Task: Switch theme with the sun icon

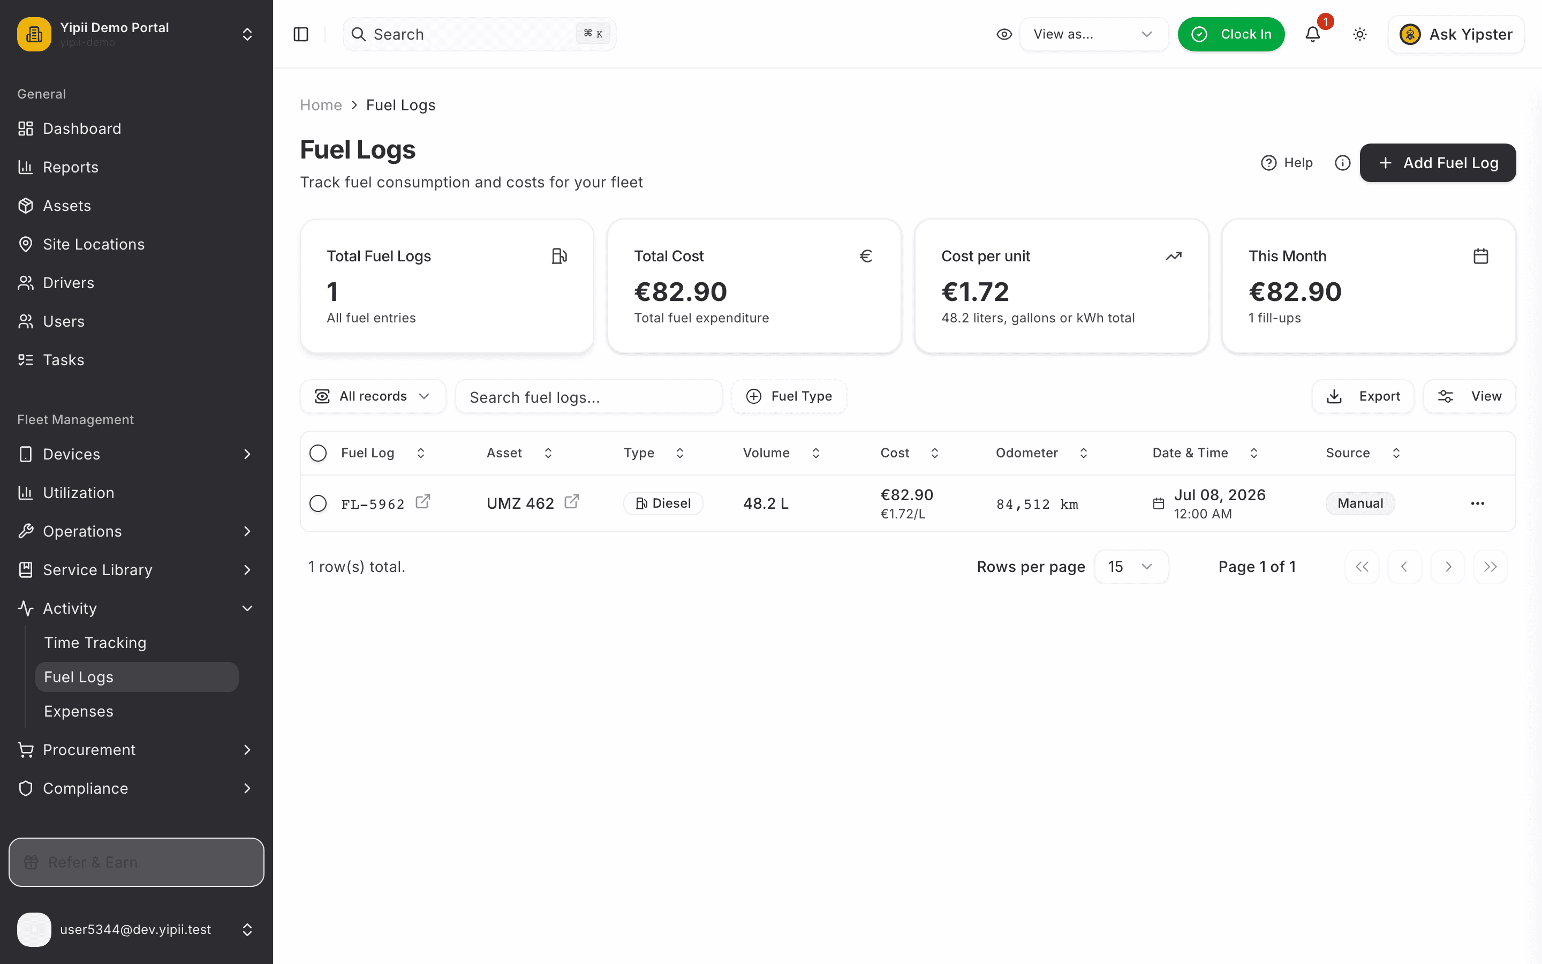Action: 1360,34
